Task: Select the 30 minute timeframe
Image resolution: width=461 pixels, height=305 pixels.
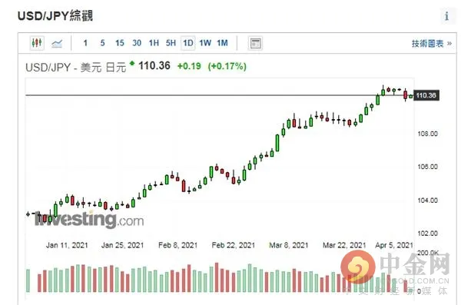Action: (x=137, y=43)
